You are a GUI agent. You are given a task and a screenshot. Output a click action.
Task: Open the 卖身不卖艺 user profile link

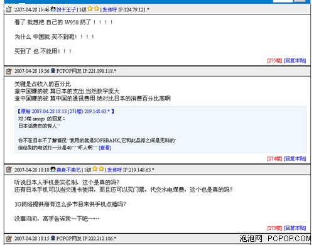tap(68, 170)
